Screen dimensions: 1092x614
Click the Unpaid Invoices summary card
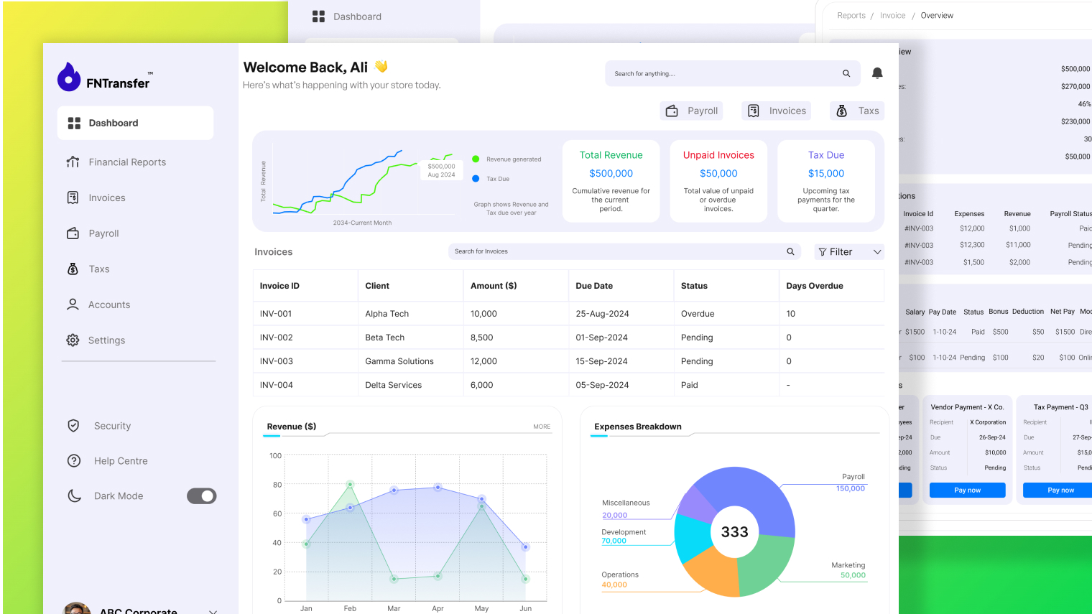coord(718,181)
